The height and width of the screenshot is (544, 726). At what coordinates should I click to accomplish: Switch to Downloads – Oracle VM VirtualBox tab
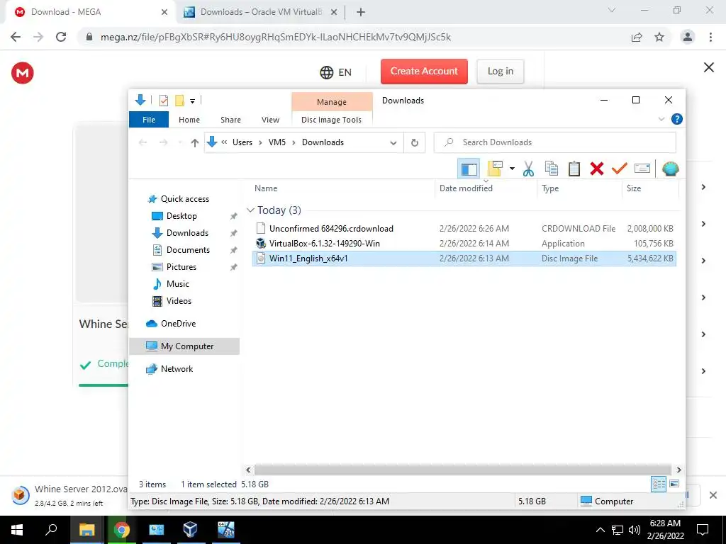point(261,12)
